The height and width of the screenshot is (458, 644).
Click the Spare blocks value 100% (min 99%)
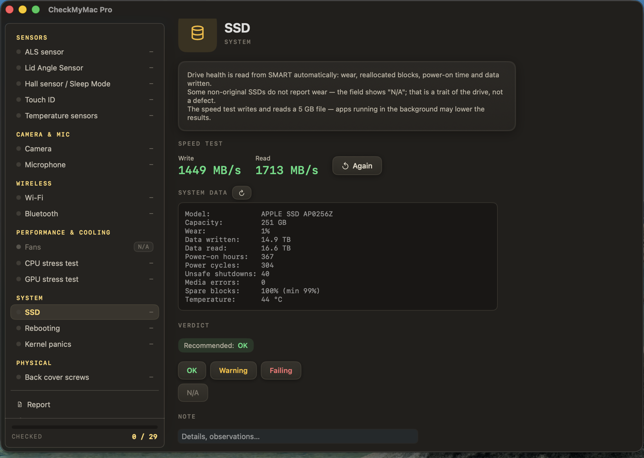pos(290,291)
